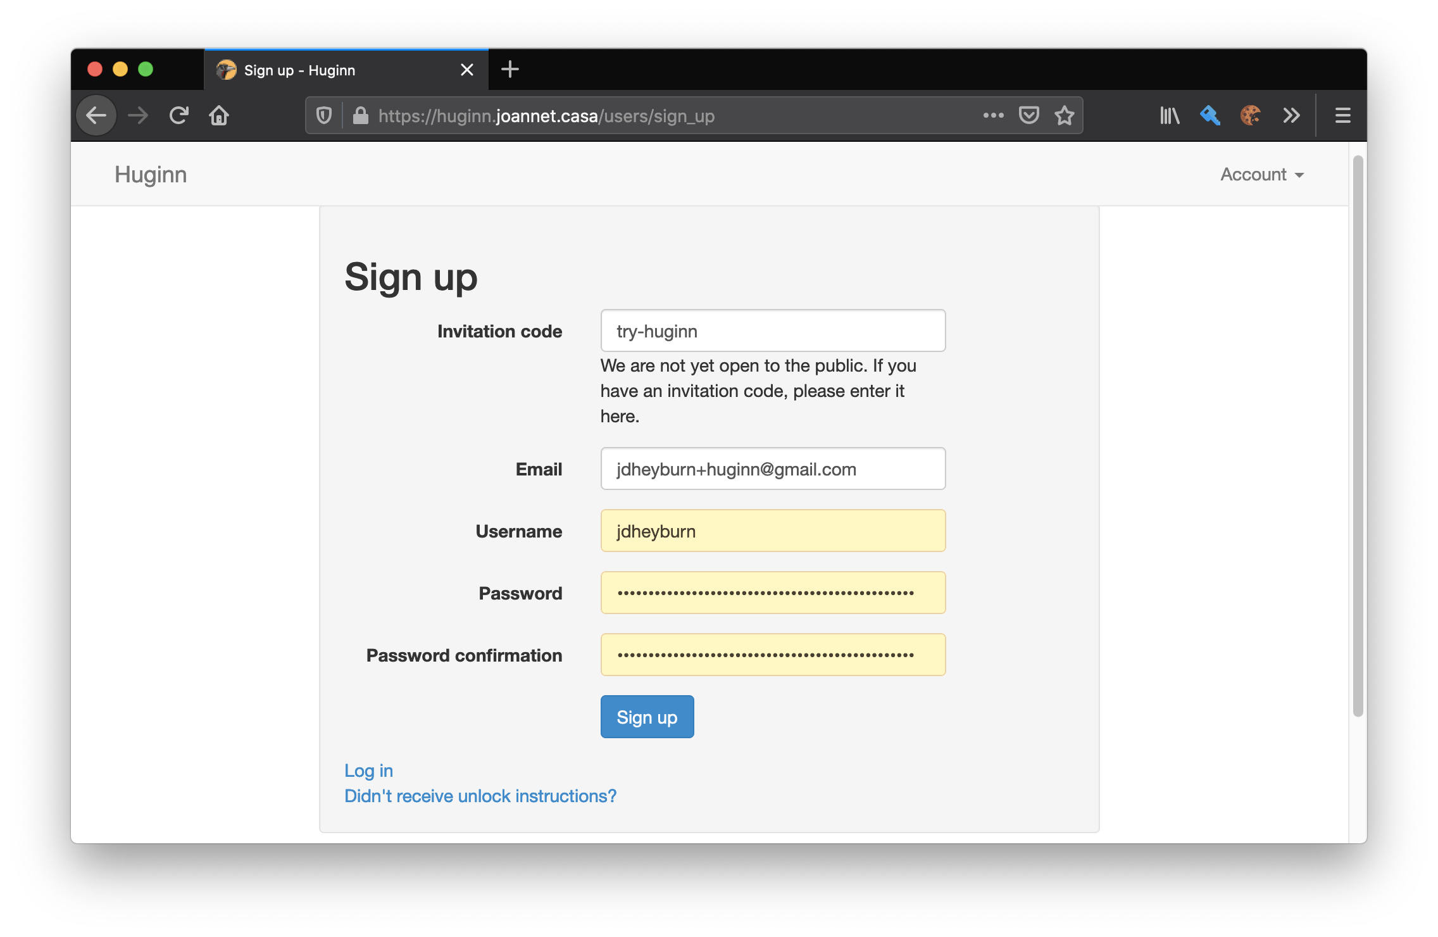Open the cookie extension icon
This screenshot has width=1438, height=937.
tap(1251, 116)
